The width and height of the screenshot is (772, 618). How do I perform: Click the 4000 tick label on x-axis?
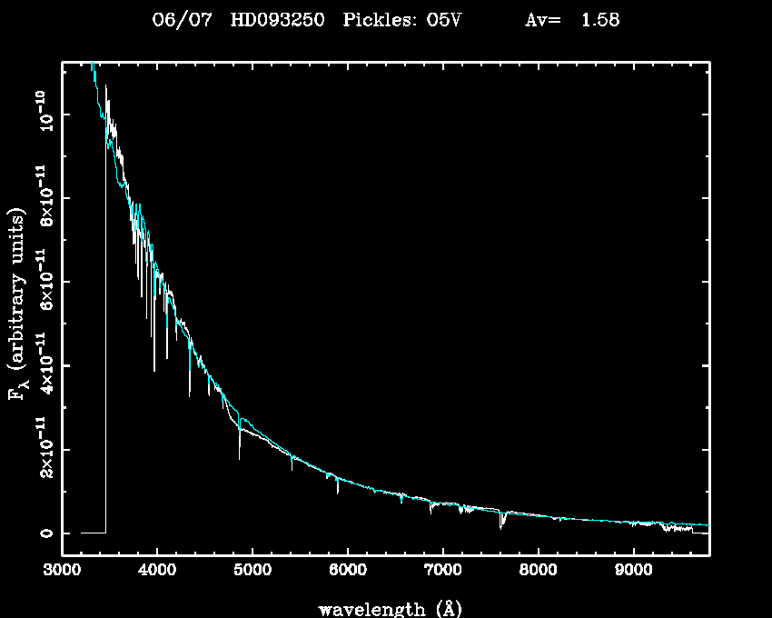pyautogui.click(x=157, y=572)
